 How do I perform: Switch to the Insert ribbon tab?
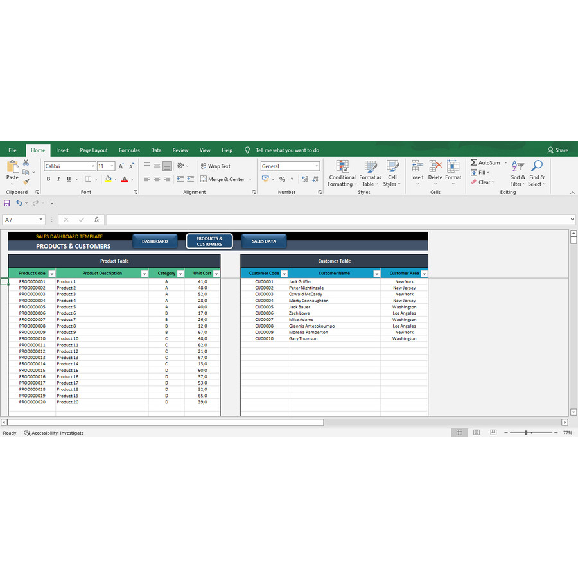(62, 150)
